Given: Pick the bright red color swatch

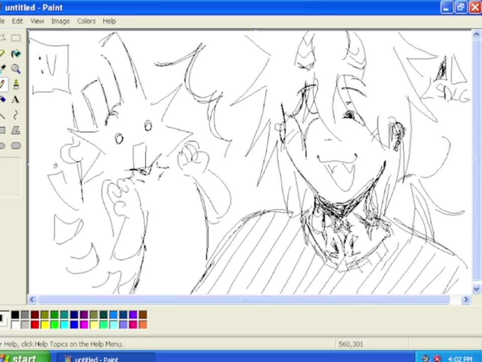Looking at the screenshot, I should [x=35, y=324].
